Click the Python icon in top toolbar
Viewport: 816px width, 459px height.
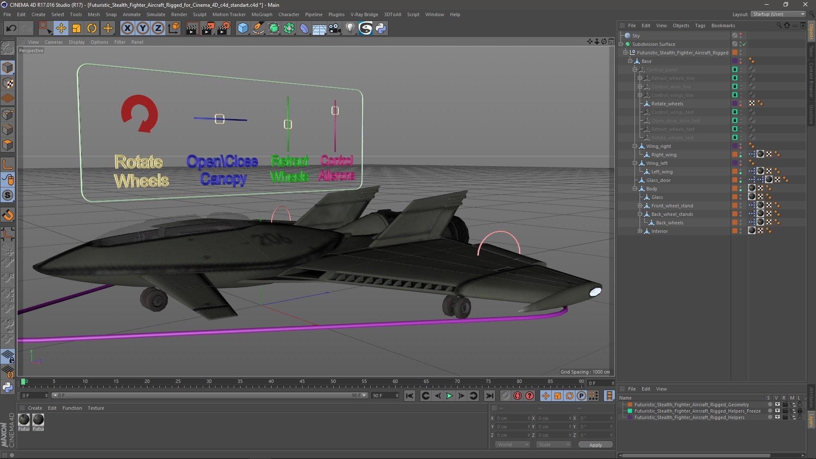[x=381, y=28]
